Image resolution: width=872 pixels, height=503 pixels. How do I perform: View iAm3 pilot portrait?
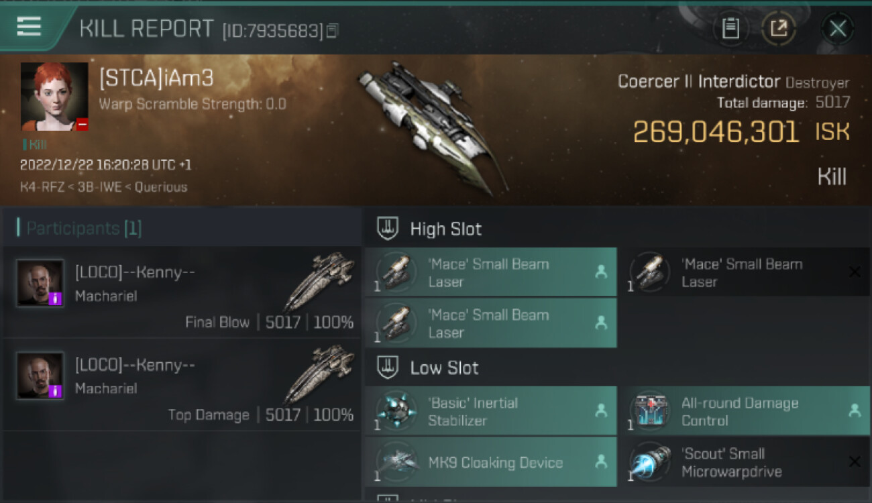click(54, 97)
